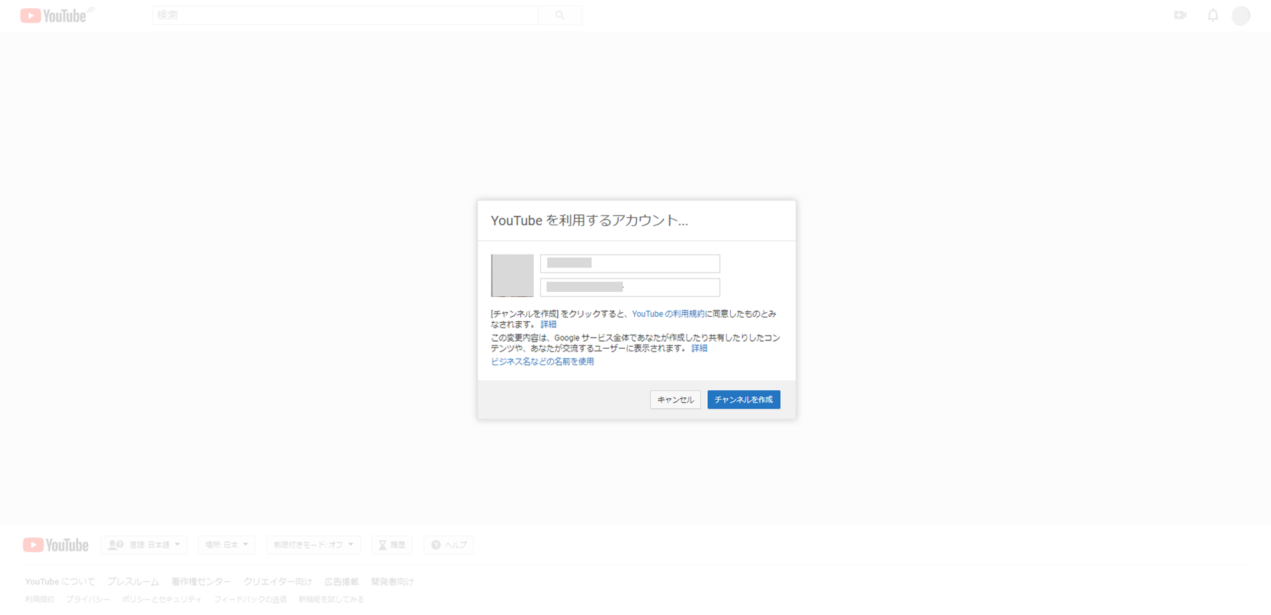The width and height of the screenshot is (1271, 615).
Task: Open the 著作権センター footer link
Action: 201,582
